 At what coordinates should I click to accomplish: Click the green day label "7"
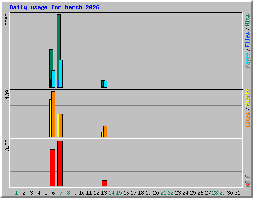pos(61,193)
